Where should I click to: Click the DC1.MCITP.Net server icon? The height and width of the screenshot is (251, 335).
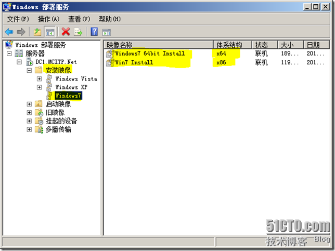(30, 62)
